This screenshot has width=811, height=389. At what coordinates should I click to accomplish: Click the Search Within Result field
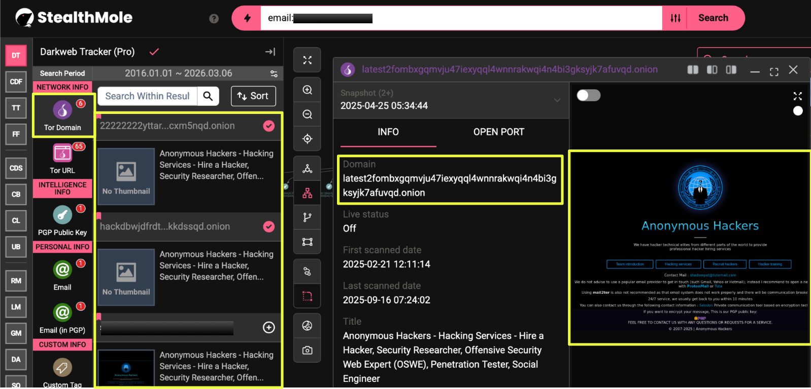(x=147, y=96)
